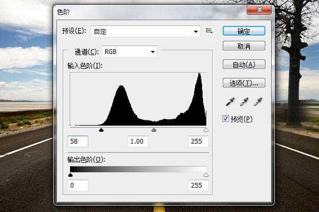Toggle the 预览(P) preview checkbox

[x=226, y=118]
